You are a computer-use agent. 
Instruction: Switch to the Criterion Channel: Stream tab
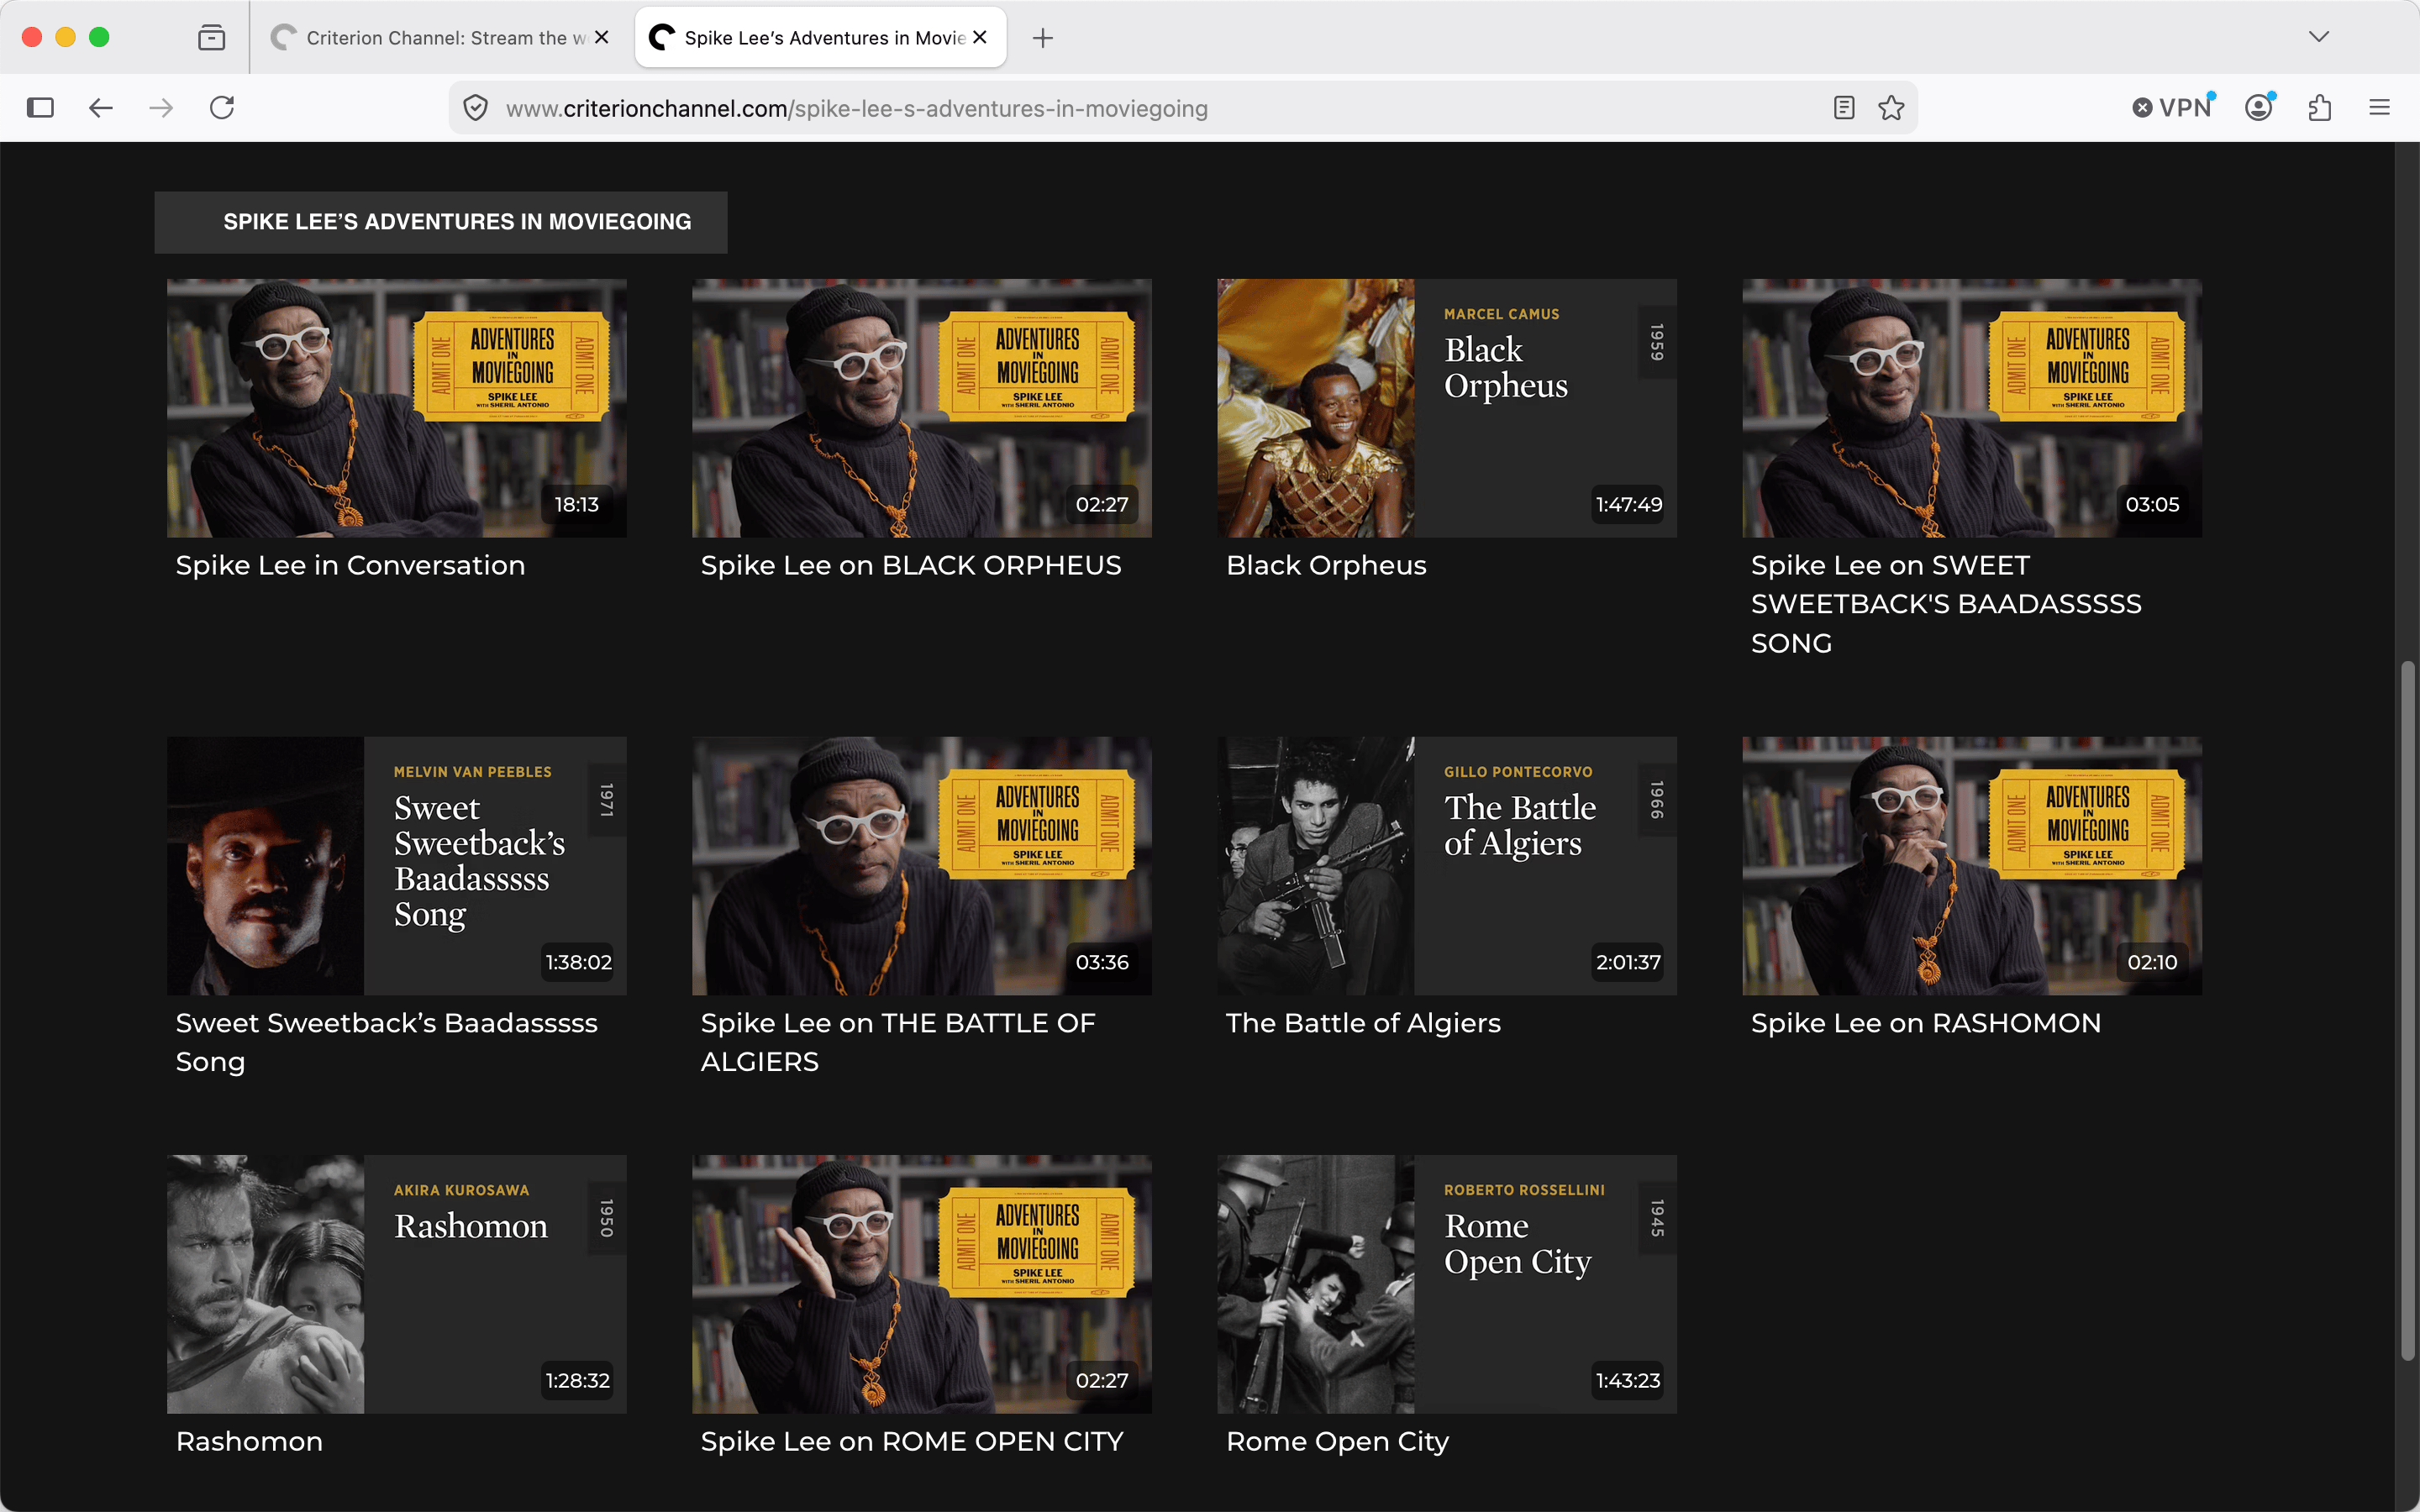[x=441, y=38]
